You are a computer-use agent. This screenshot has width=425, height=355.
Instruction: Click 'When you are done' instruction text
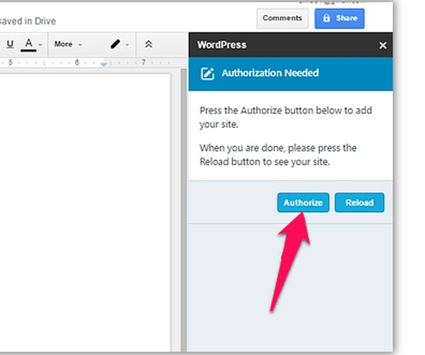pos(278,155)
